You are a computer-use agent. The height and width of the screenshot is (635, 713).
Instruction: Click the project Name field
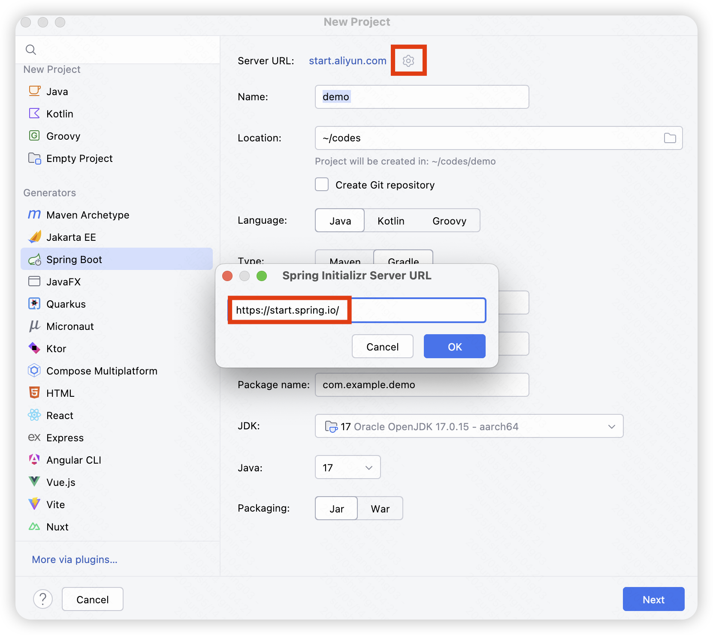pos(422,97)
